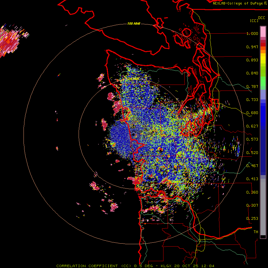Click the red-orange segment of the color bar
The image size is (268, 268).
pyautogui.click(x=263, y=48)
